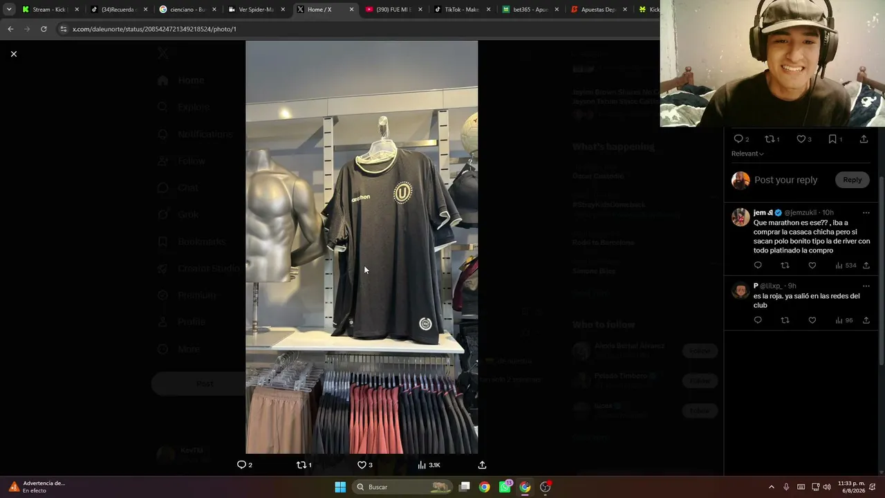Open the clock and calendar flyout
Image resolution: width=885 pixels, height=498 pixels.
(x=851, y=487)
